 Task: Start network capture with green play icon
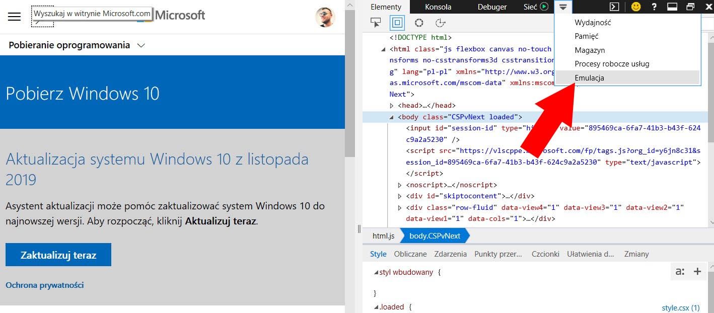[544, 7]
